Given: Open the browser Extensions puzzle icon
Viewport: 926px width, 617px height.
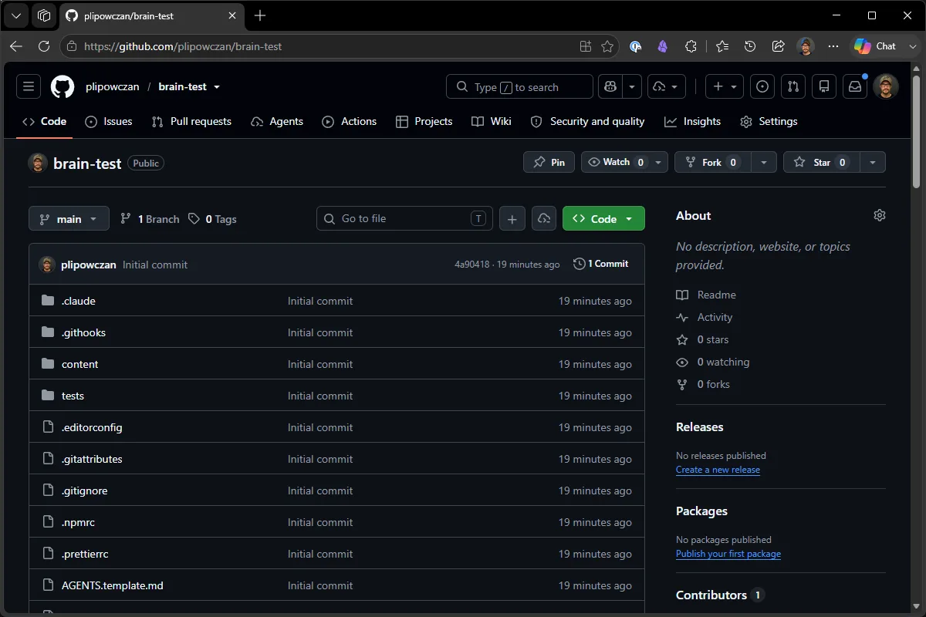Looking at the screenshot, I should pos(691,46).
